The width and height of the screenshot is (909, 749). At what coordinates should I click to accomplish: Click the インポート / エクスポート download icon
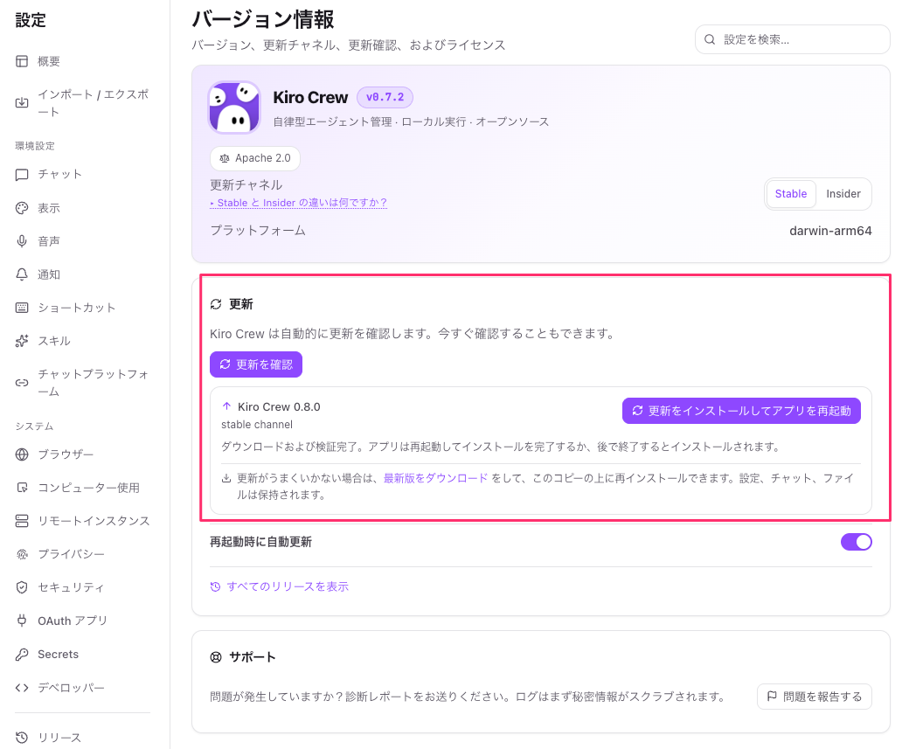[x=22, y=102]
